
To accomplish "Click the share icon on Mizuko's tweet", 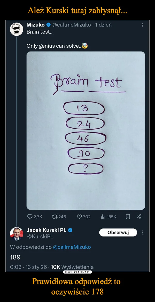I will pyautogui.click(x=139, y=217).
